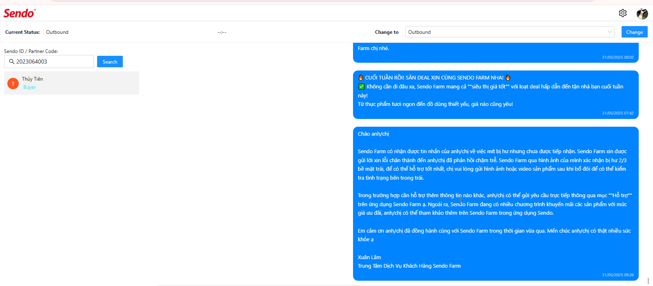Expand the Change to status dropdown

510,32
